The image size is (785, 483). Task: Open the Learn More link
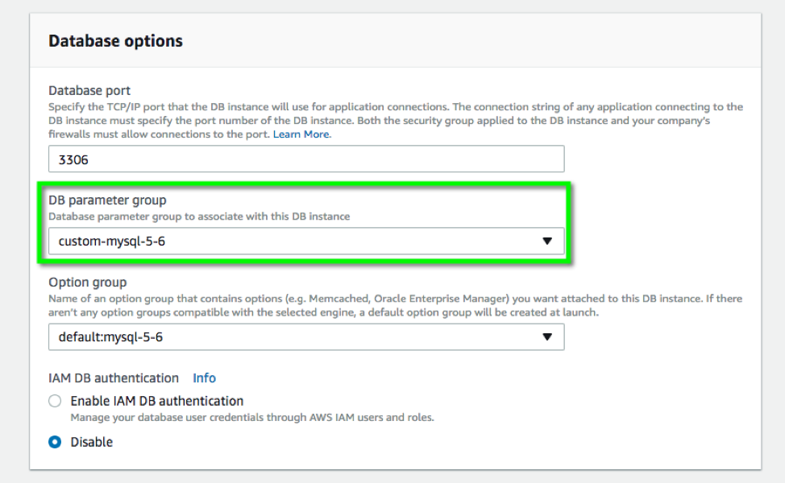click(301, 134)
